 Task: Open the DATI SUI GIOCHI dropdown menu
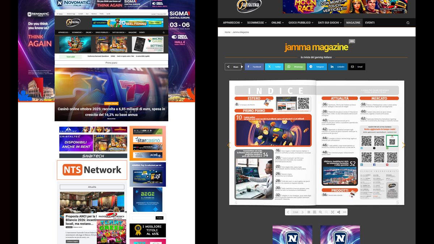[x=328, y=22]
